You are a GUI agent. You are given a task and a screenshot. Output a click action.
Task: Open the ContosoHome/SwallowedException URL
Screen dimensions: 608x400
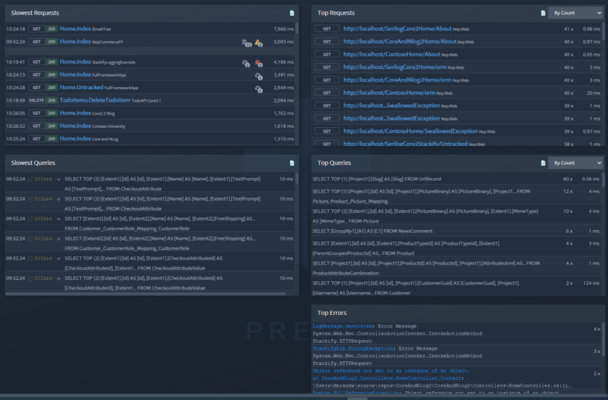(410, 131)
